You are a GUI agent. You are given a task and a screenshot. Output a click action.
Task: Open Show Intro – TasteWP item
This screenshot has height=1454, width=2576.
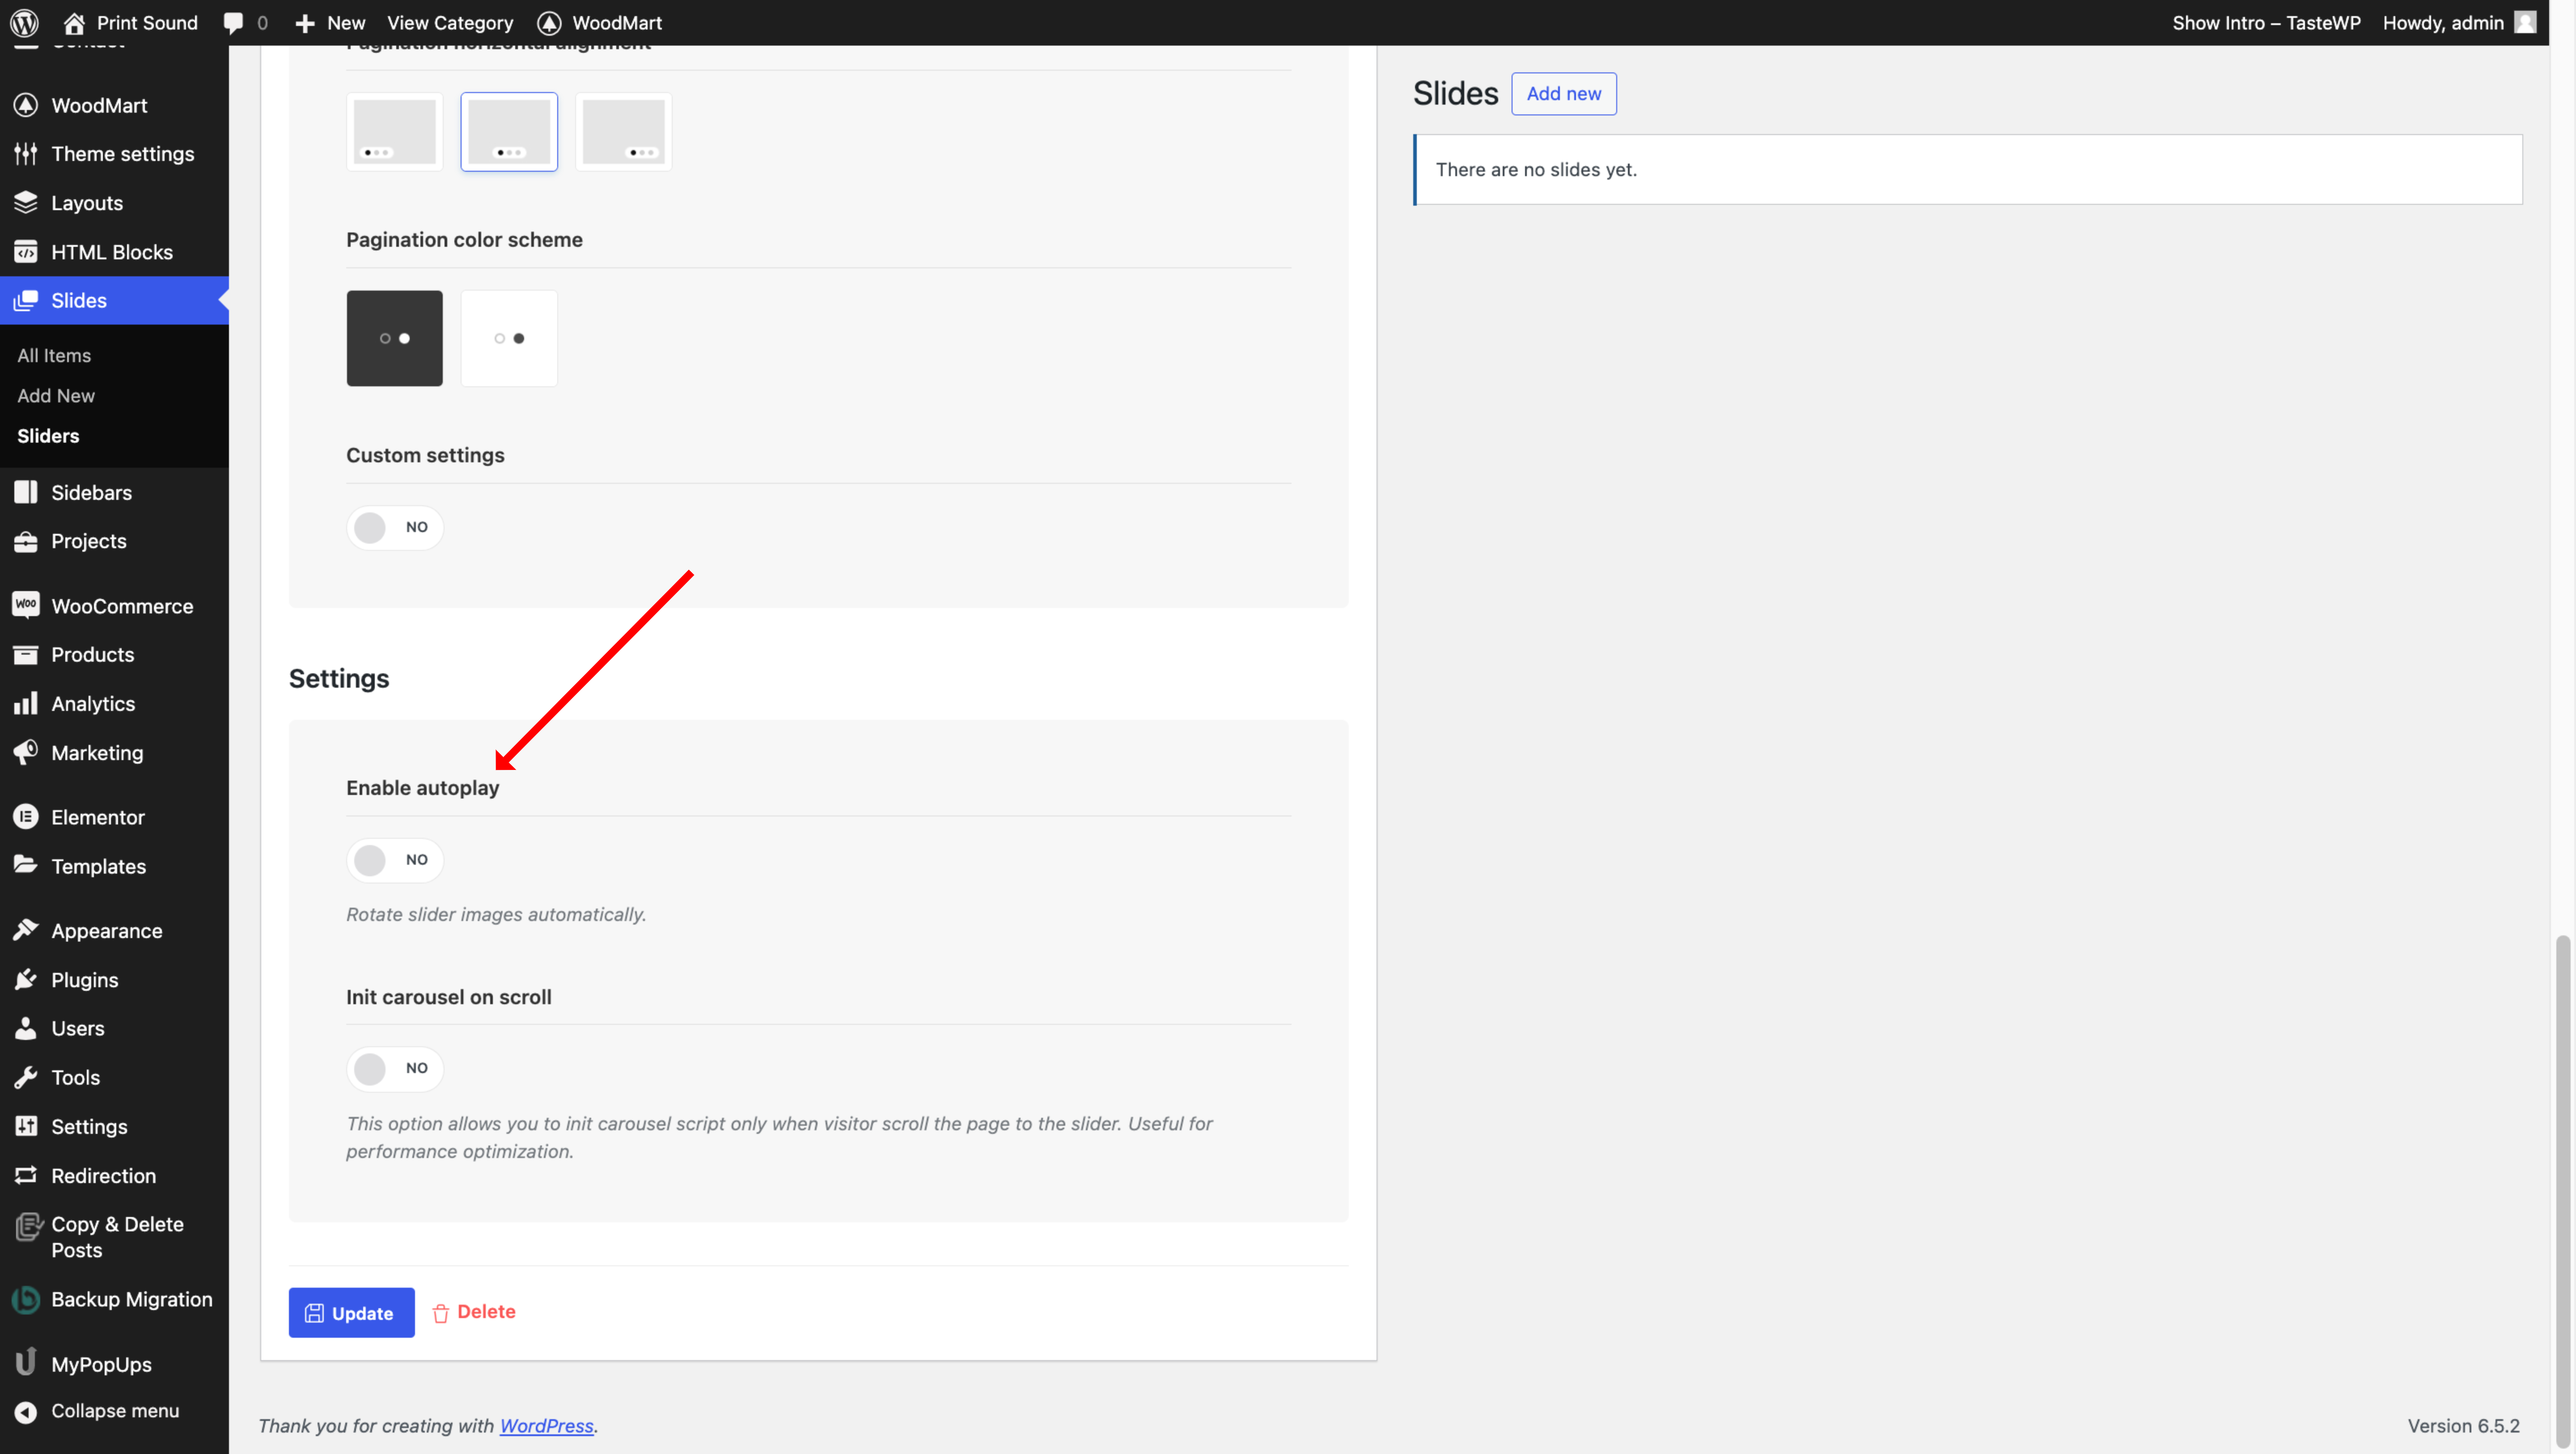(2266, 22)
